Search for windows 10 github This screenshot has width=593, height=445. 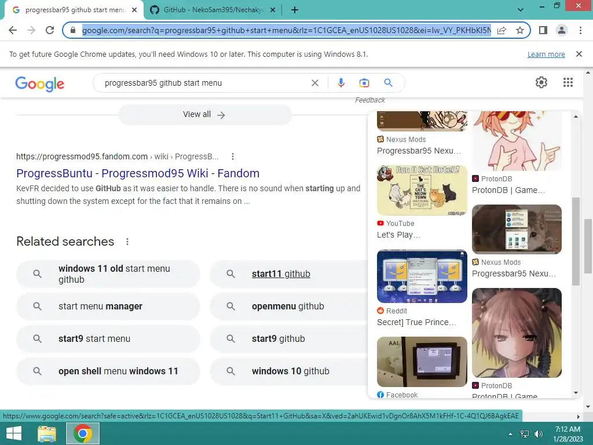[289, 371]
